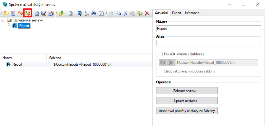Toggle Sledovat změny v souboru šablony checkbox
This screenshot has height=126, width=265.
161,71
